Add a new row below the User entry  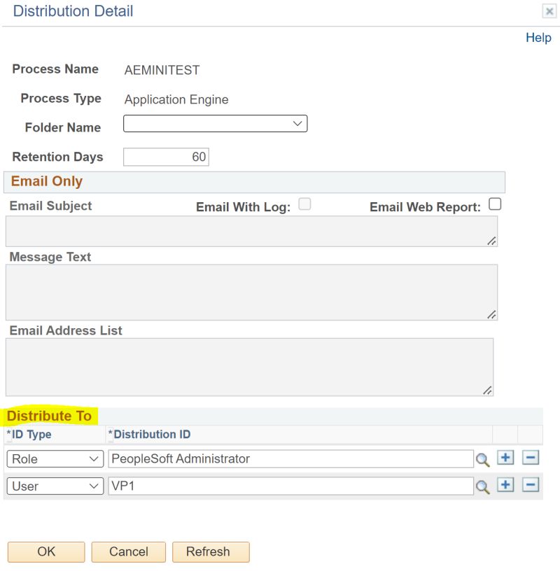coord(505,484)
